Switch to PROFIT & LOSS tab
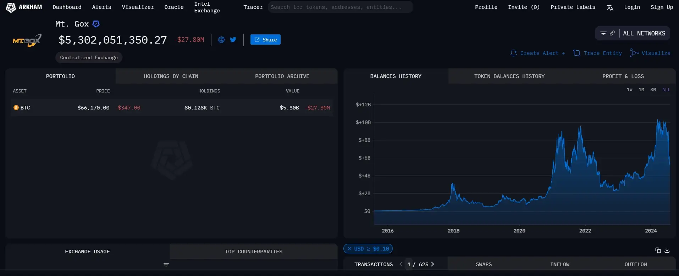This screenshot has height=276, width=679. (623, 76)
